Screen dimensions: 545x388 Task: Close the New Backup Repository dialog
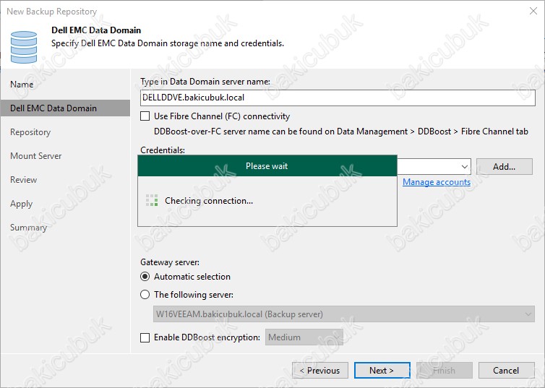pos(533,11)
